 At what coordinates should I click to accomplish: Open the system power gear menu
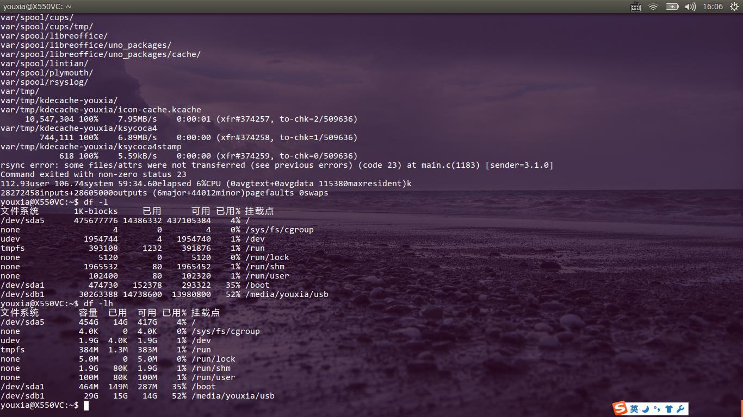click(x=734, y=7)
